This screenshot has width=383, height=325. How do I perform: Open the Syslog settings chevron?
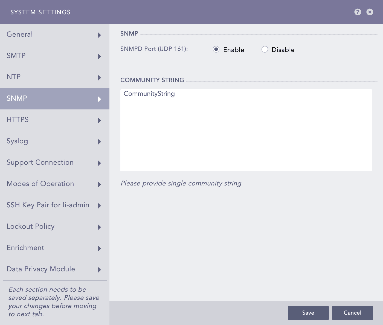point(99,142)
